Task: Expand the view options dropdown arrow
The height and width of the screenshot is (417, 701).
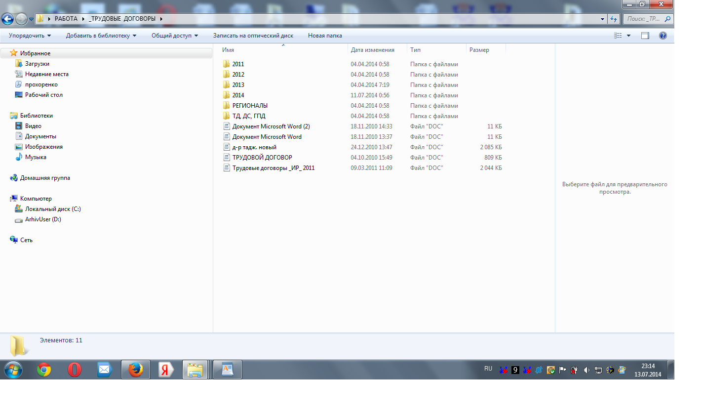Action: pyautogui.click(x=628, y=36)
